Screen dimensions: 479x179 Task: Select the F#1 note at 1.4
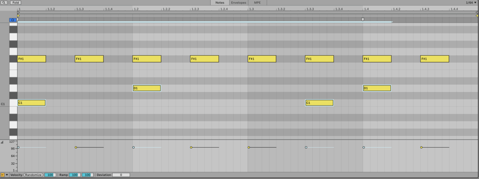(377, 59)
